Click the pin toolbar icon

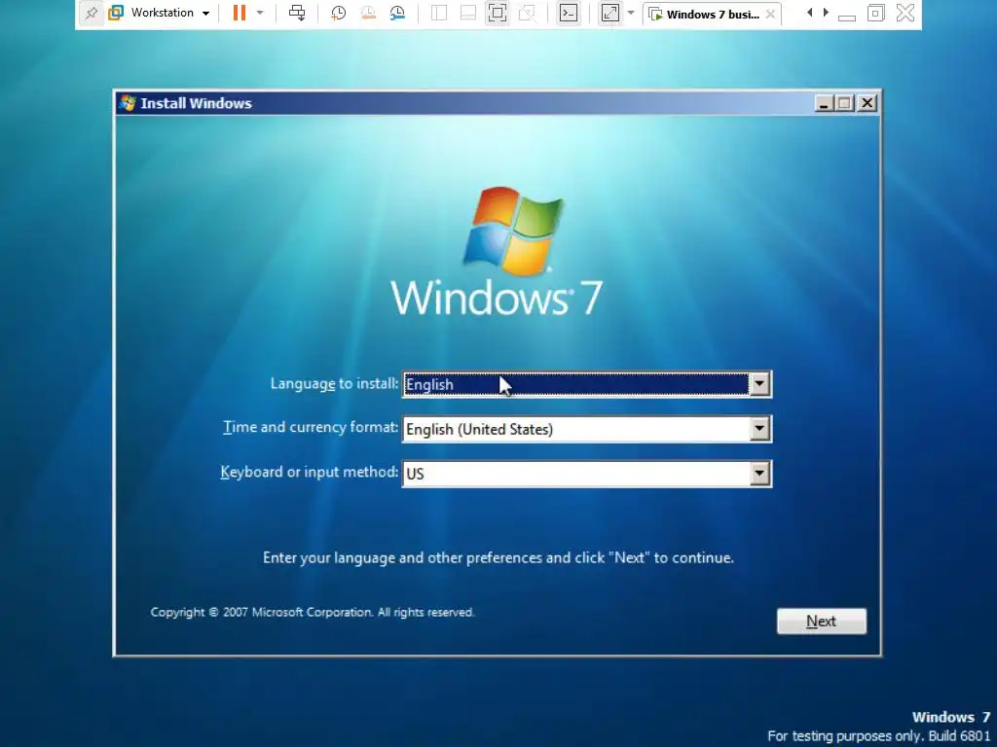point(91,13)
